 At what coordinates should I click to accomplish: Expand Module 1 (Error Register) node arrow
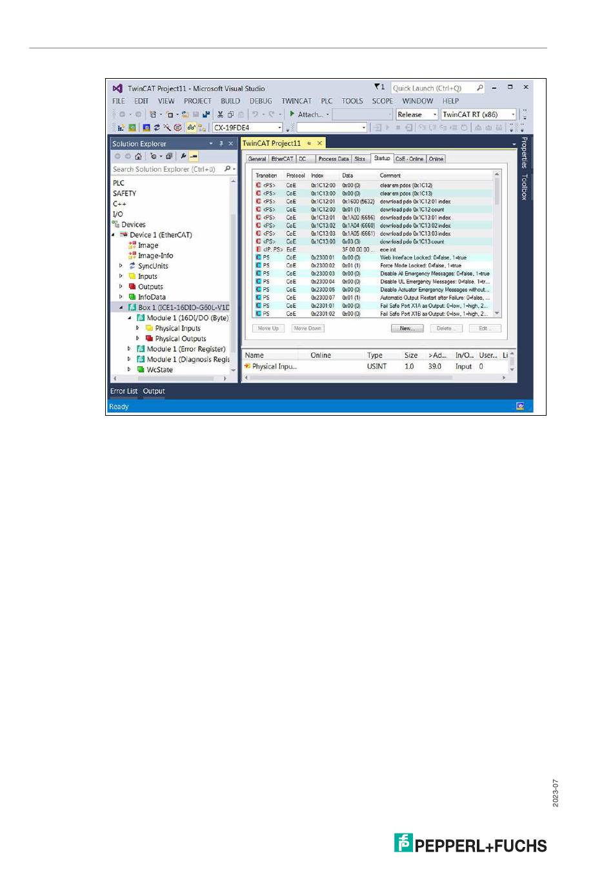click(x=129, y=349)
